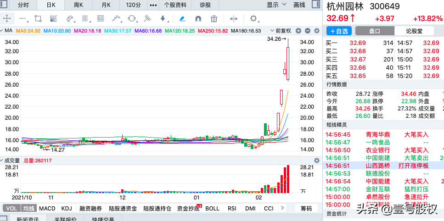Select the parallel channel drawing tool
The height and width of the screenshot is (221, 444).
coord(69,19)
